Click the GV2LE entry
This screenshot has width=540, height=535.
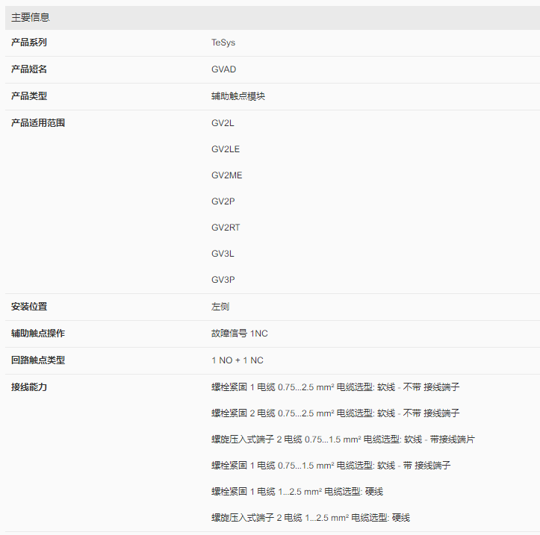226,149
